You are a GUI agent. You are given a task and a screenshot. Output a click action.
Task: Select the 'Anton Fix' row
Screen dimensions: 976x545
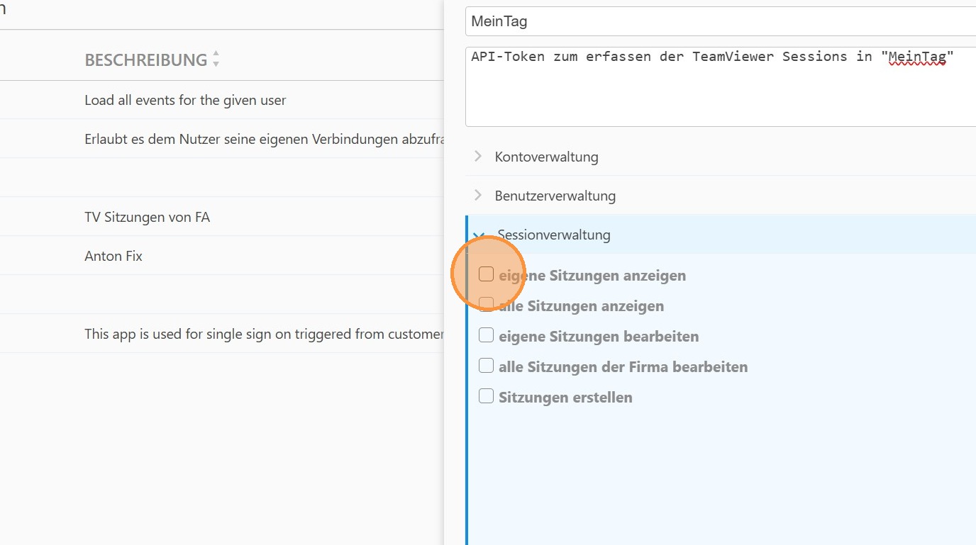tap(113, 256)
